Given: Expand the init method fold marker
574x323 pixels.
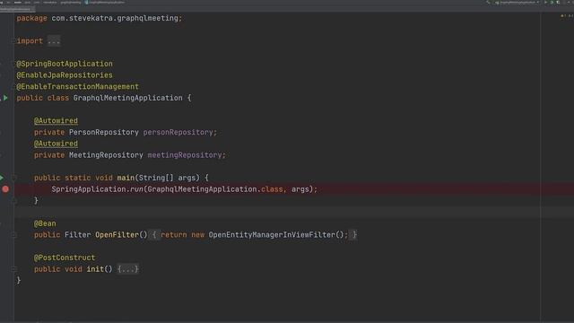Looking at the screenshot, I should 14,269.
